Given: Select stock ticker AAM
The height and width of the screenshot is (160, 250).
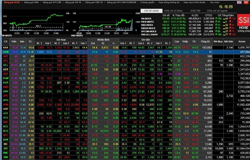Looking at the screenshot, I should tap(6, 52).
